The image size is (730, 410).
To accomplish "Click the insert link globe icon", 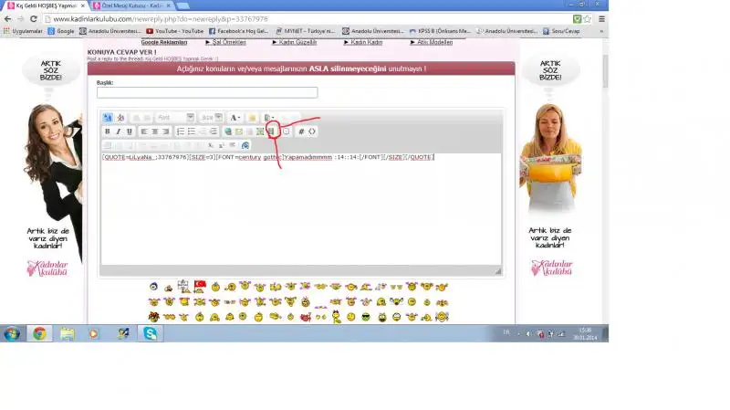I will (x=228, y=131).
